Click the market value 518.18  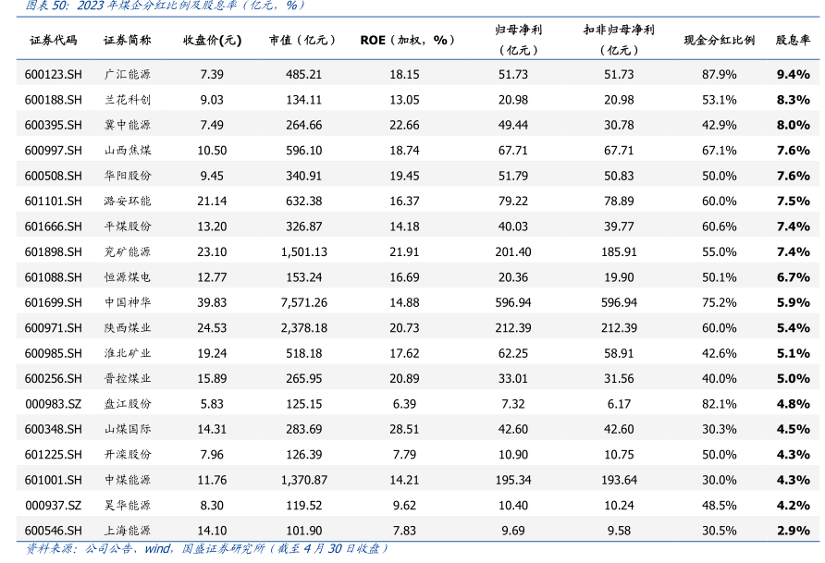coord(303,353)
